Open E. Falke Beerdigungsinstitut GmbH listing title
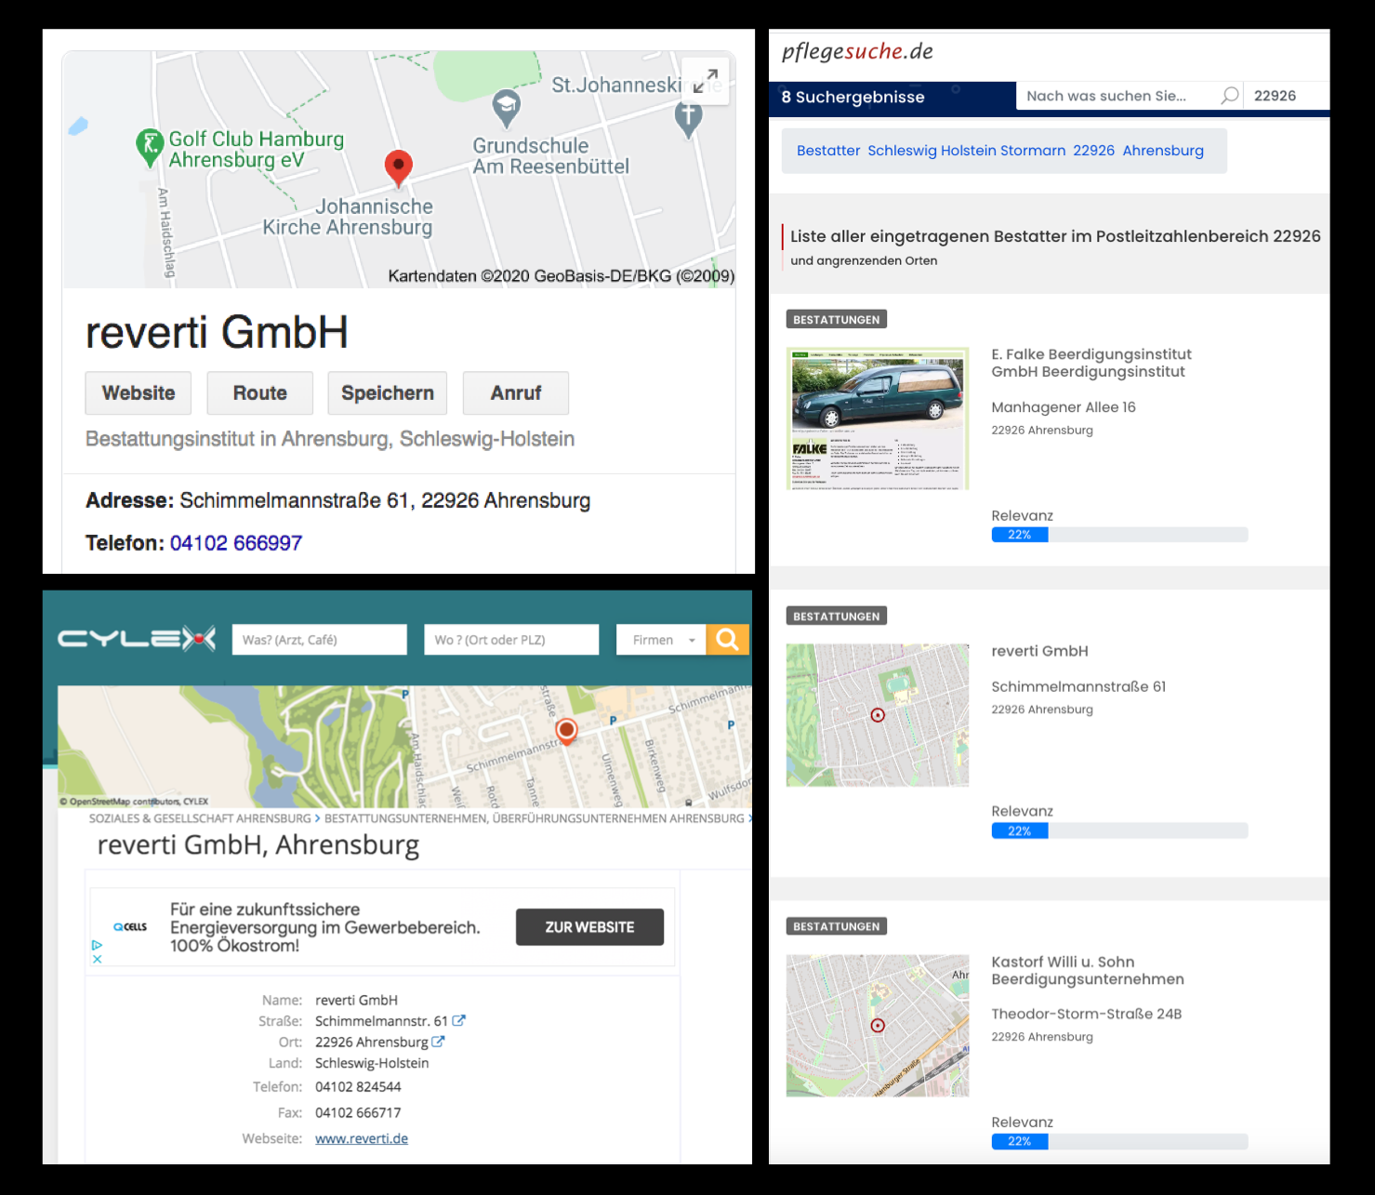The height and width of the screenshot is (1195, 1375). click(1091, 363)
